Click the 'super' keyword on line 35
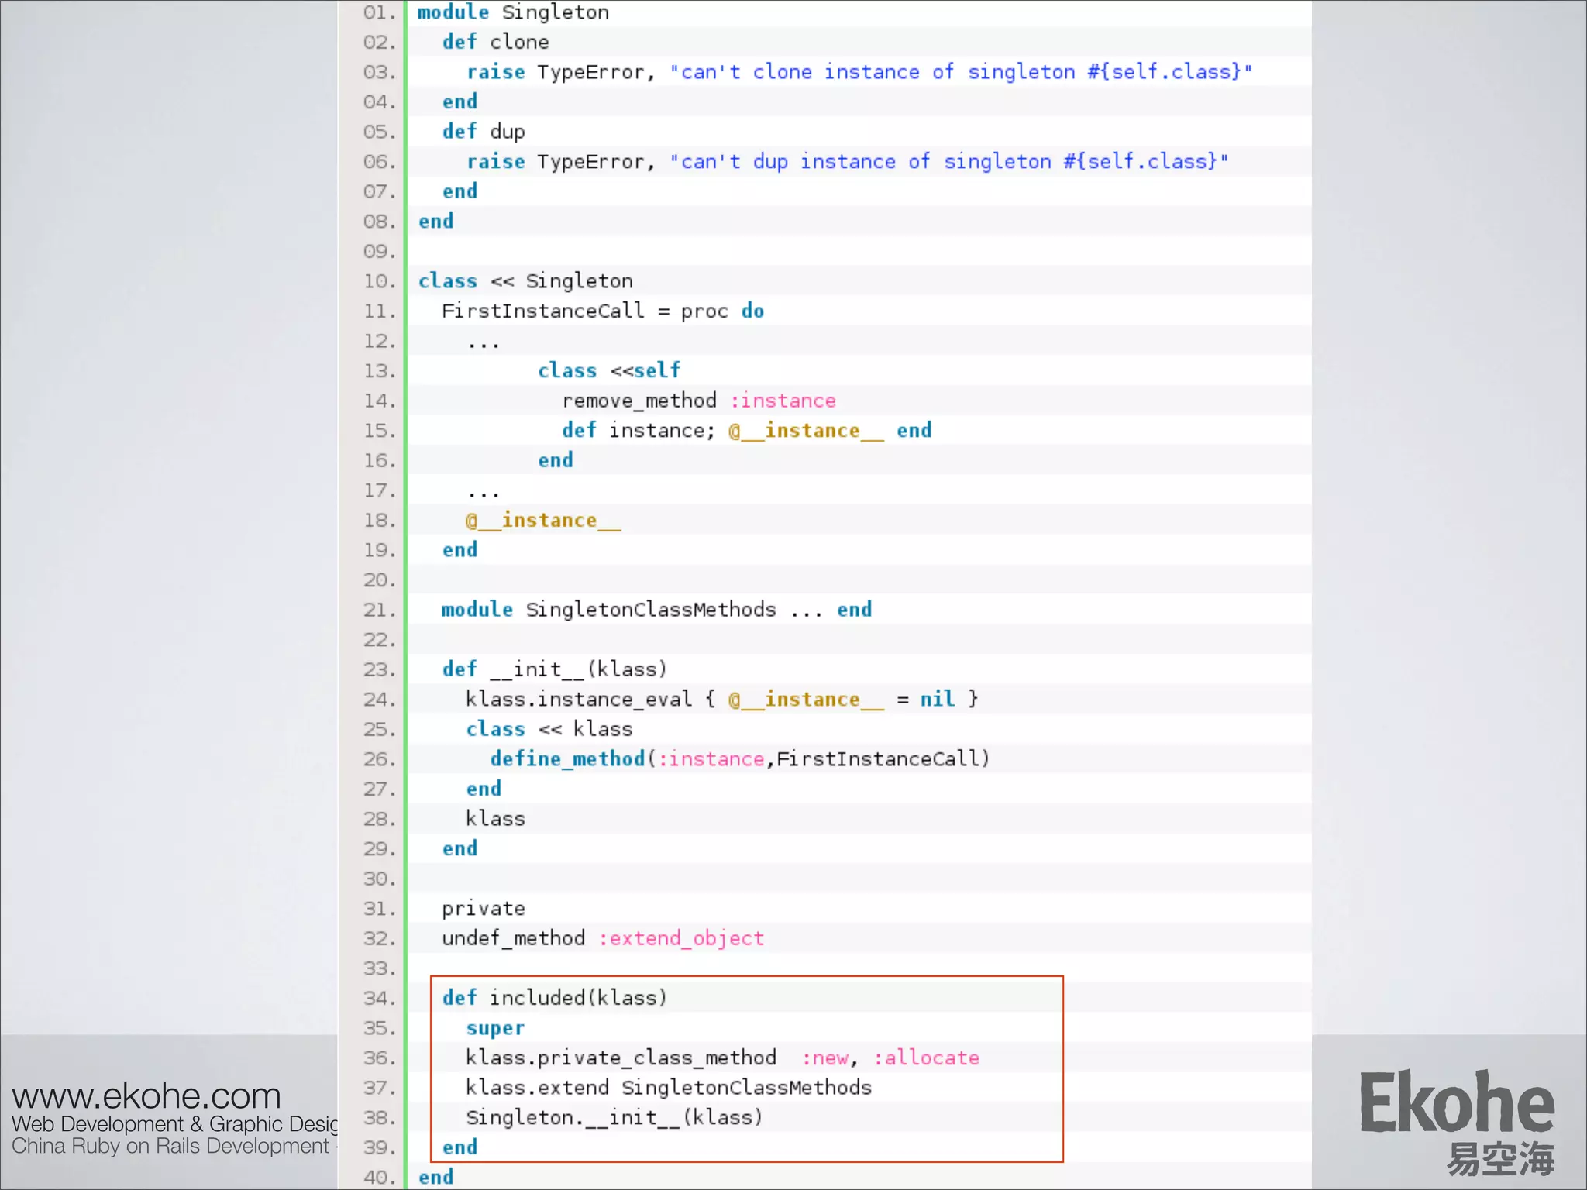Image resolution: width=1587 pixels, height=1190 pixels. 495,1028
